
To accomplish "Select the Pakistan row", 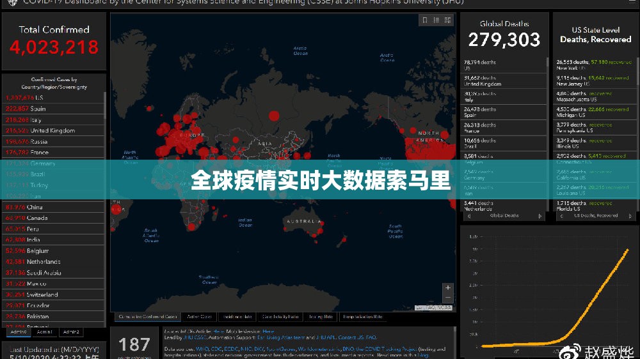I will pyautogui.click(x=53, y=316).
